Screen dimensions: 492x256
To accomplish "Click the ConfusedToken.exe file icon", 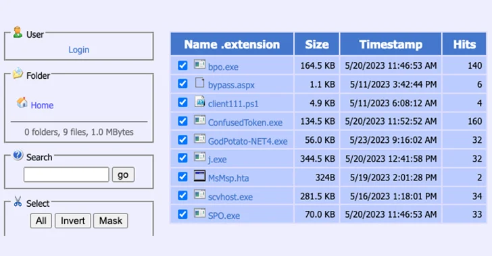I will coord(199,120).
